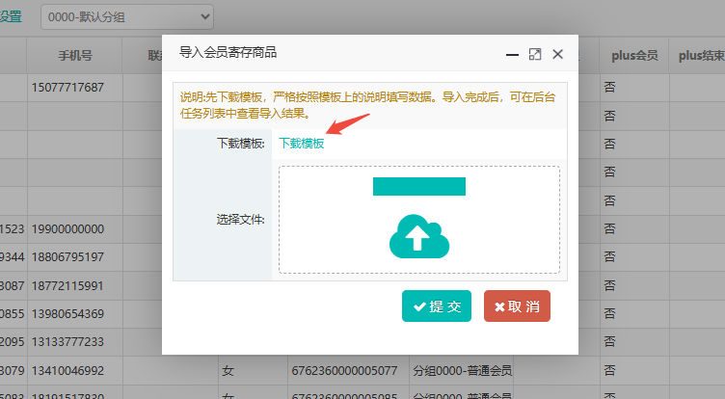Click the dashed file upload area
This screenshot has width=725, height=399.
[419, 220]
